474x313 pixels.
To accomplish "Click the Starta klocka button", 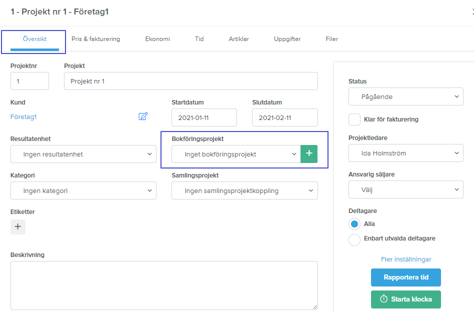I will (405, 299).
